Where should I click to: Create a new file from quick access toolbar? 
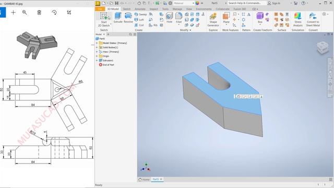tap(104, 3)
